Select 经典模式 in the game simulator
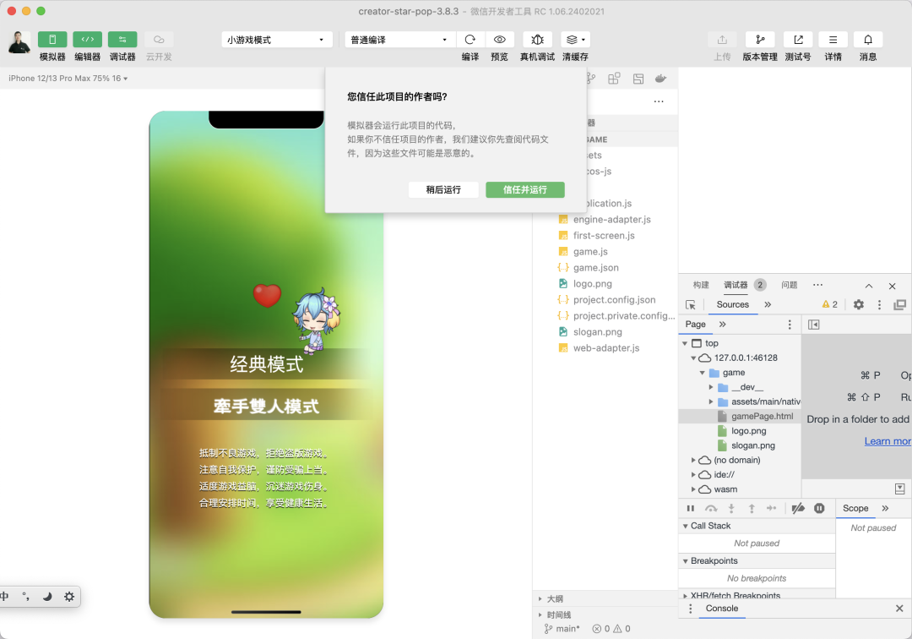Screen dimensions: 912x639 pyautogui.click(x=266, y=364)
